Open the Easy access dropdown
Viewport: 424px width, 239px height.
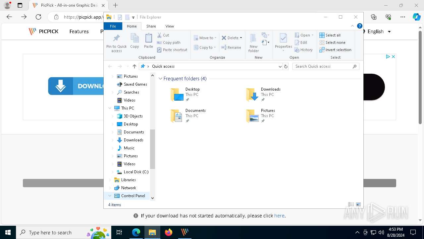pos(266,42)
